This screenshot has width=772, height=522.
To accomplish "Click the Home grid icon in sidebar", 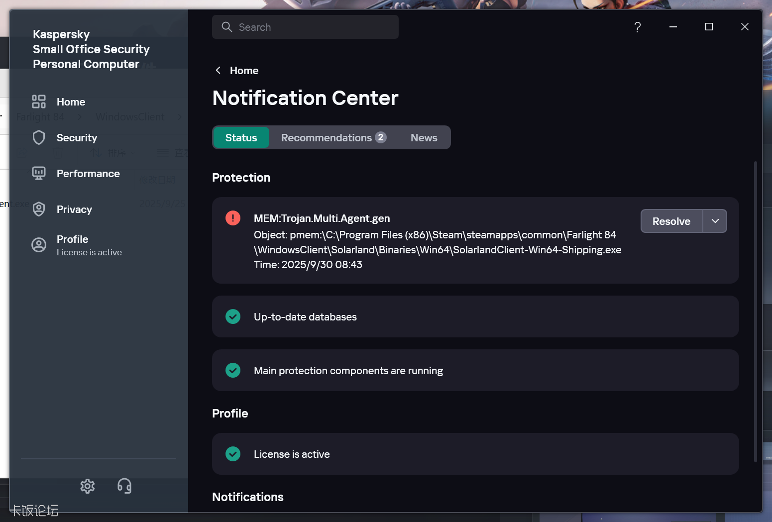I will pyautogui.click(x=39, y=102).
